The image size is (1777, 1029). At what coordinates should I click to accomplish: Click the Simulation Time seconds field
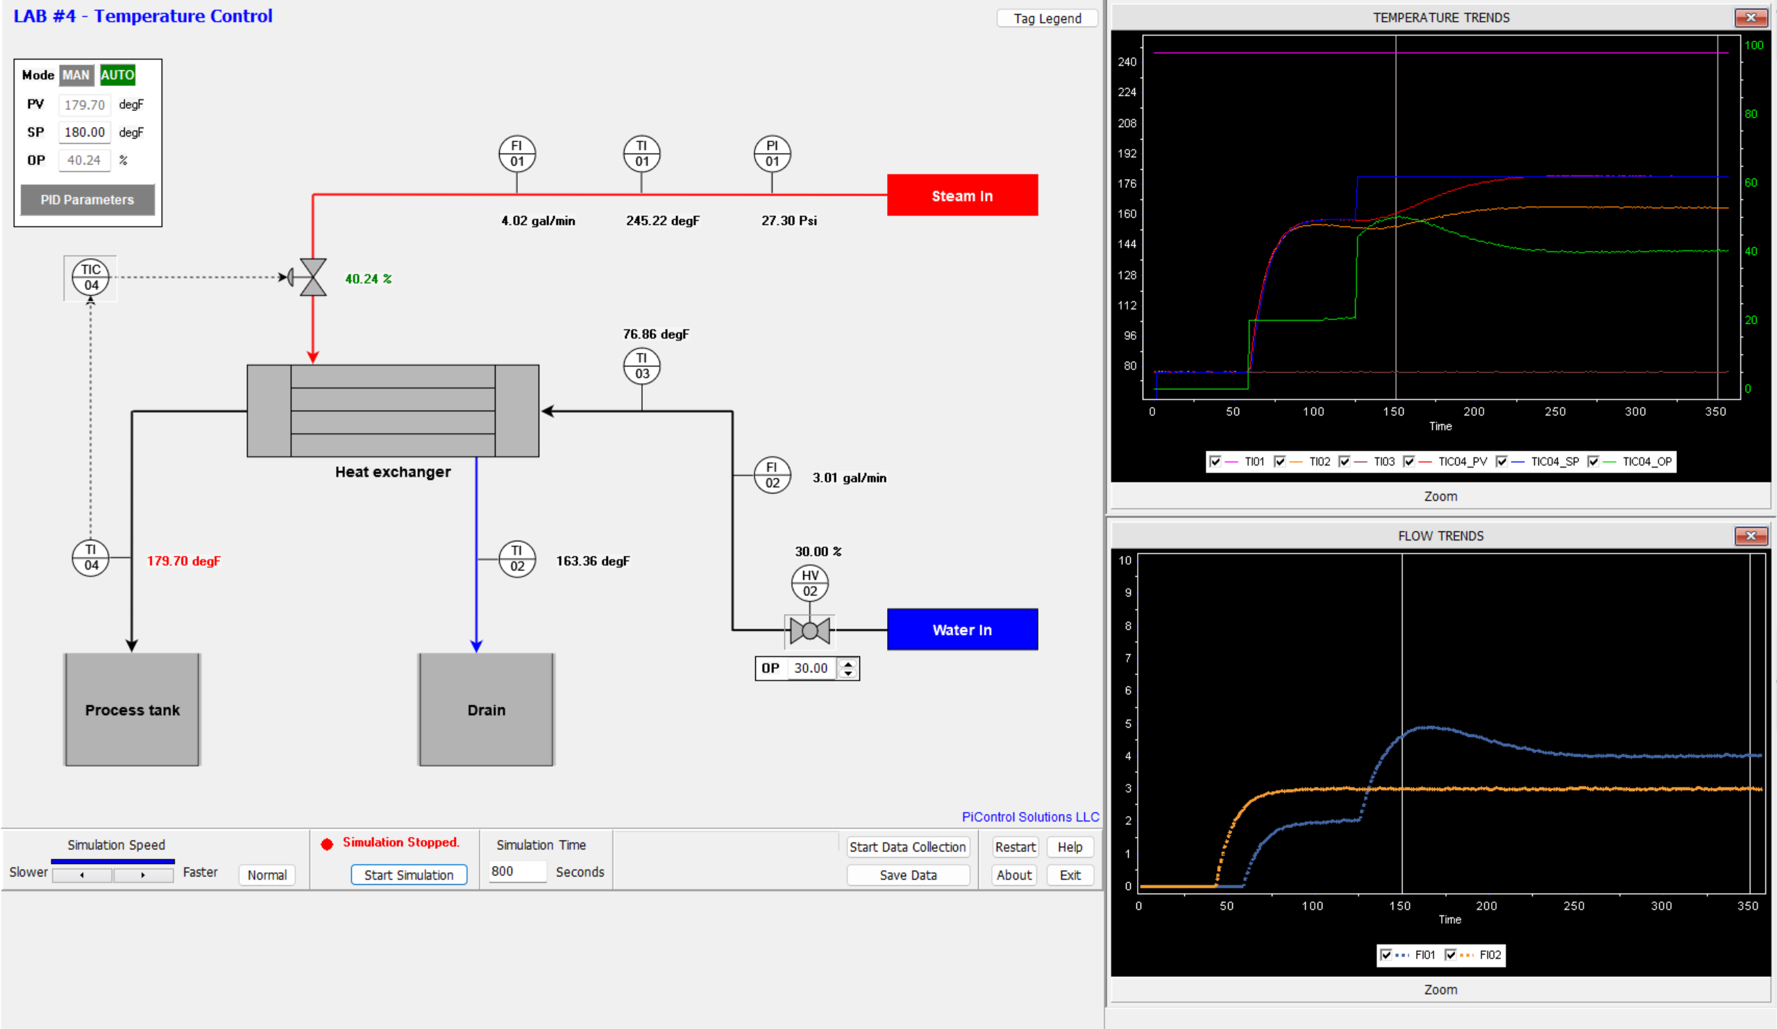pos(517,871)
